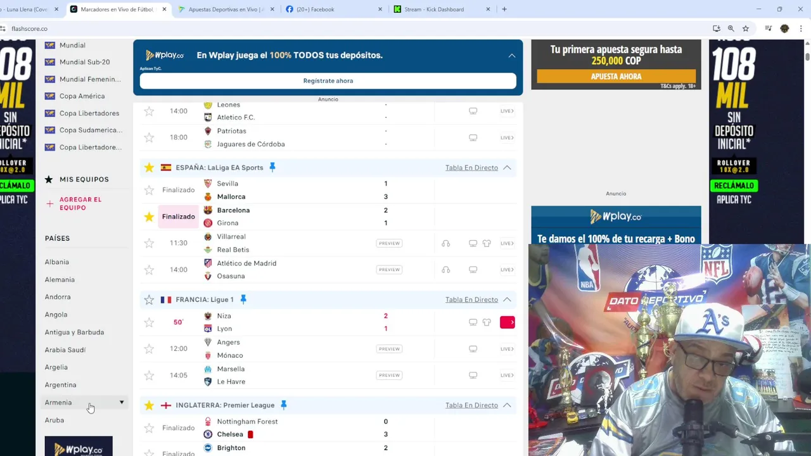
Task: Toggle favorite star for Patriotas vs Jaguares match
Action: pyautogui.click(x=149, y=137)
